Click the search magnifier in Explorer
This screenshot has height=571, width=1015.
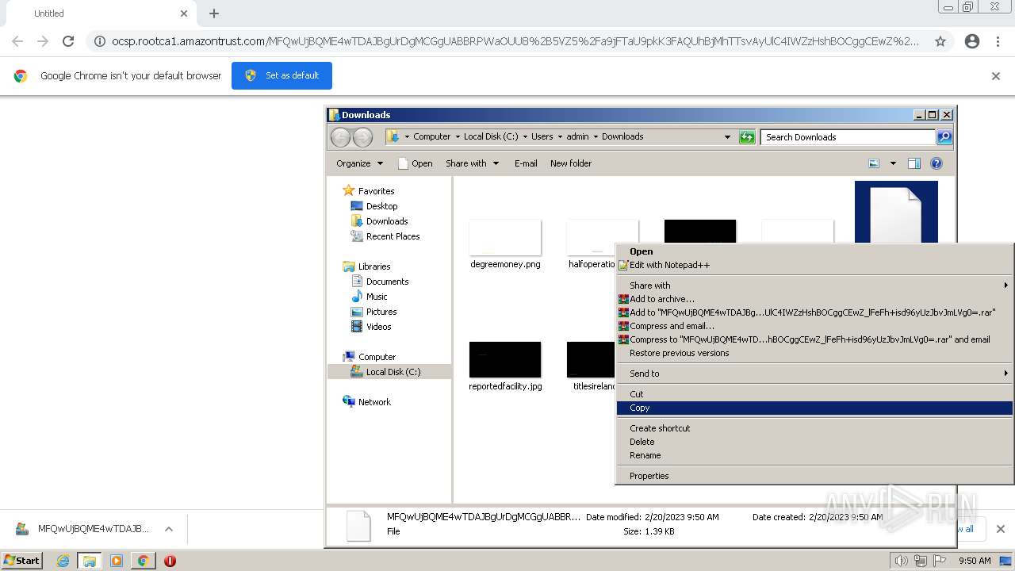tap(944, 137)
